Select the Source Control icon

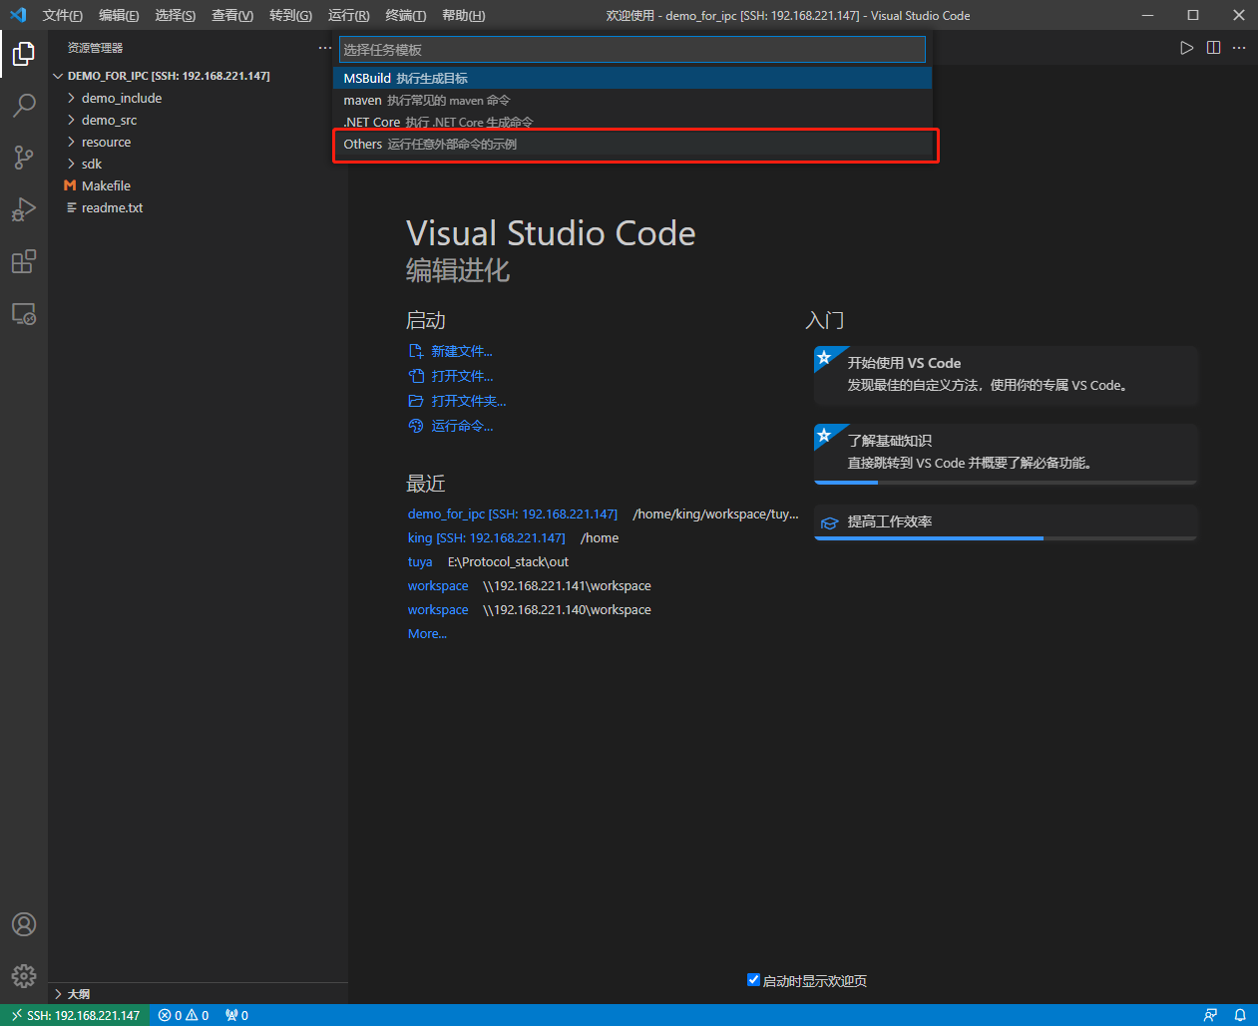tap(24, 158)
